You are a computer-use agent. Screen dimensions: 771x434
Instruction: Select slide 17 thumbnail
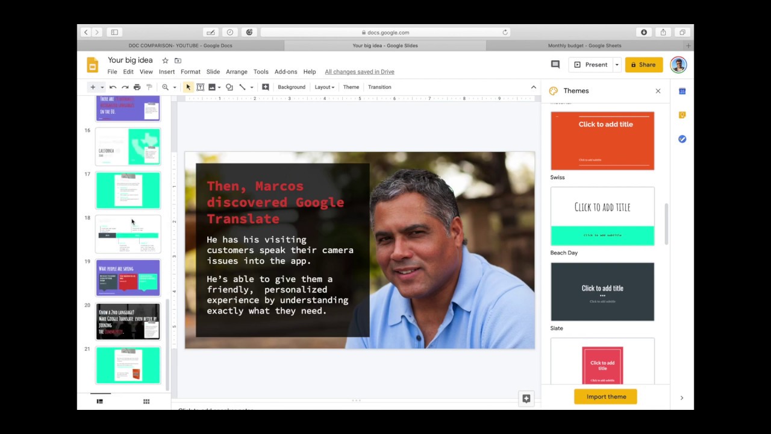(128, 190)
